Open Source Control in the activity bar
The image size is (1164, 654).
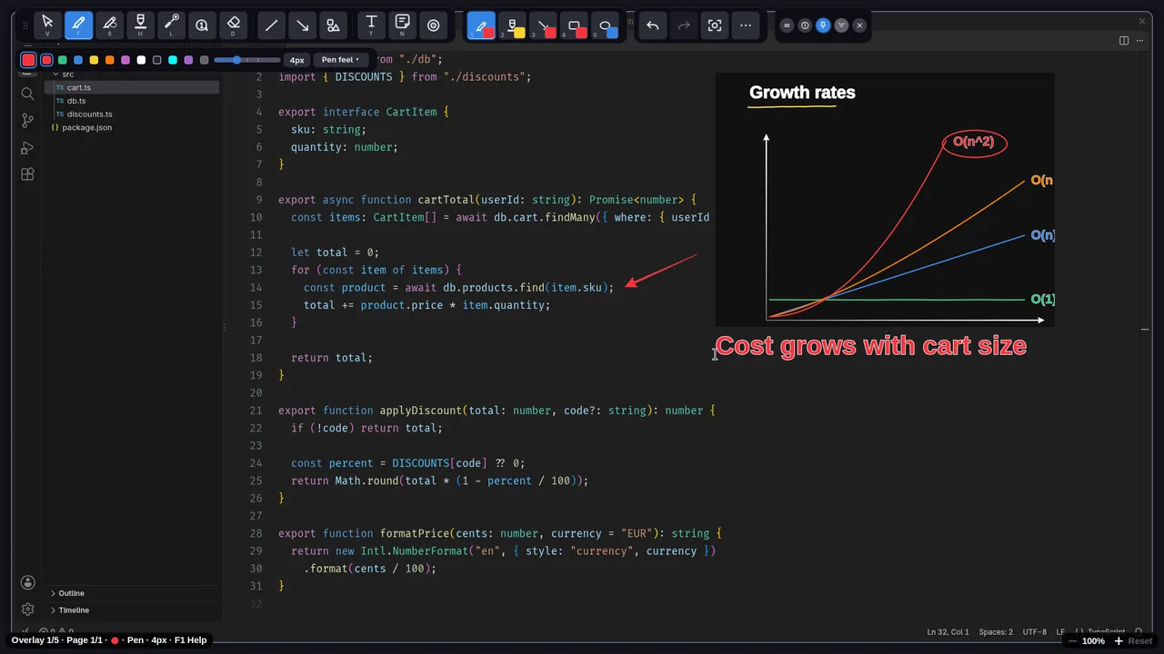pyautogui.click(x=27, y=120)
